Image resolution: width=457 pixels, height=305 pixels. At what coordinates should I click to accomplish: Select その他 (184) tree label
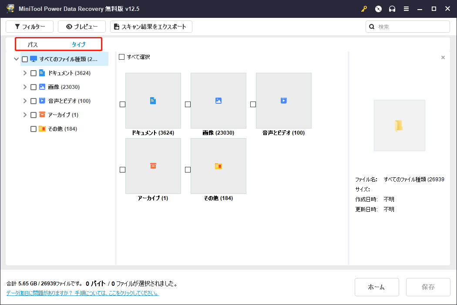pyautogui.click(x=63, y=129)
